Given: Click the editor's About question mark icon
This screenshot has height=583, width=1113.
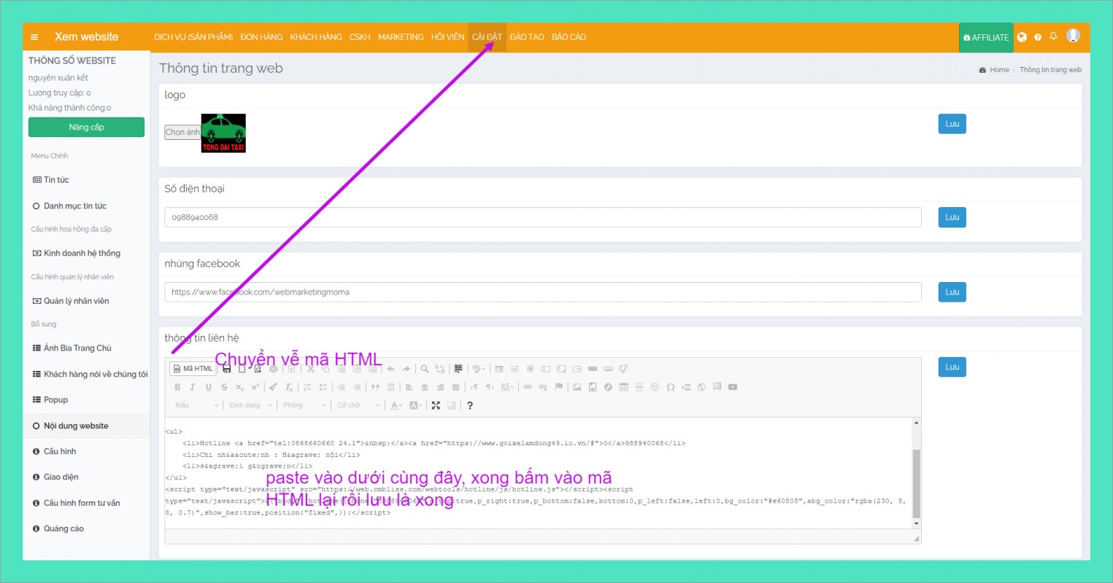Looking at the screenshot, I should point(470,405).
